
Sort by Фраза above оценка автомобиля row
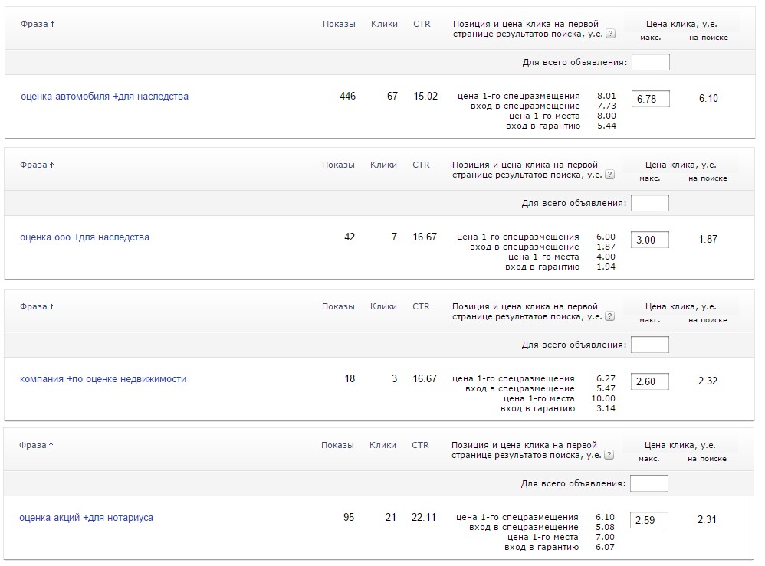coord(38,24)
